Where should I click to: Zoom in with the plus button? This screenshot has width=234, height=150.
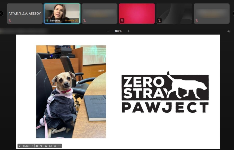(x=128, y=31)
